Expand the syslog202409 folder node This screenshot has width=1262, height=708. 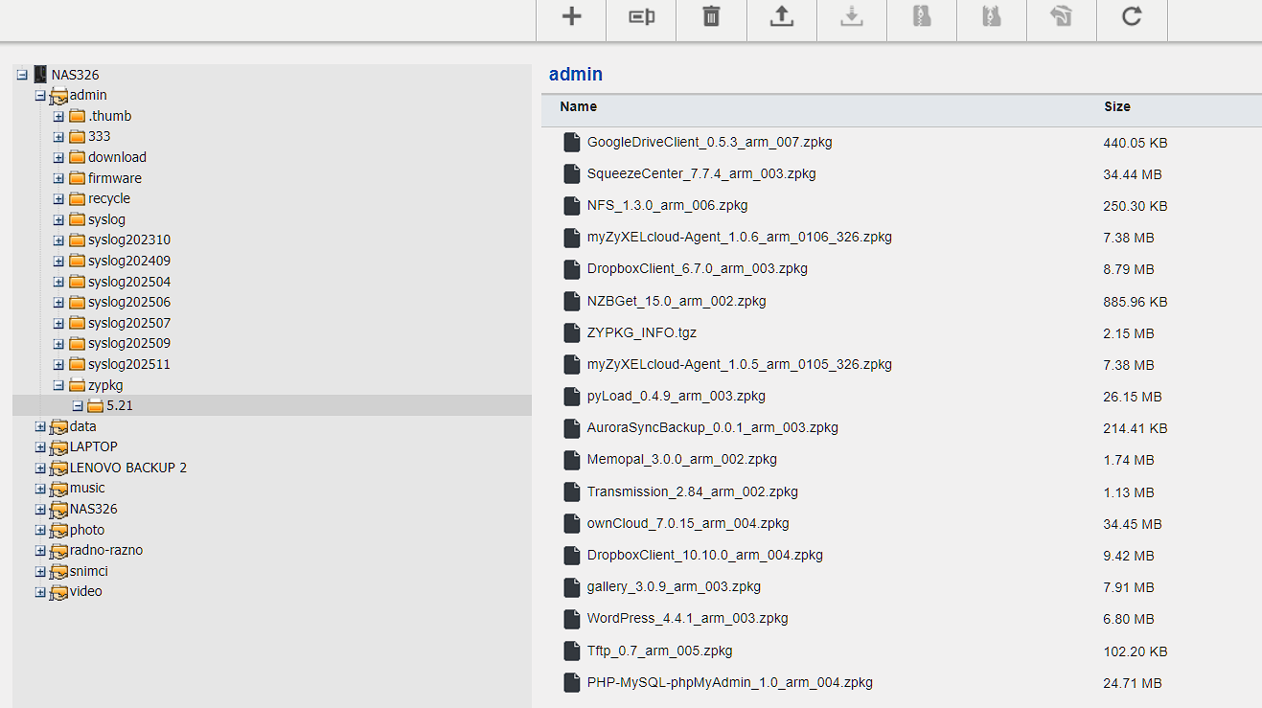pyautogui.click(x=58, y=261)
